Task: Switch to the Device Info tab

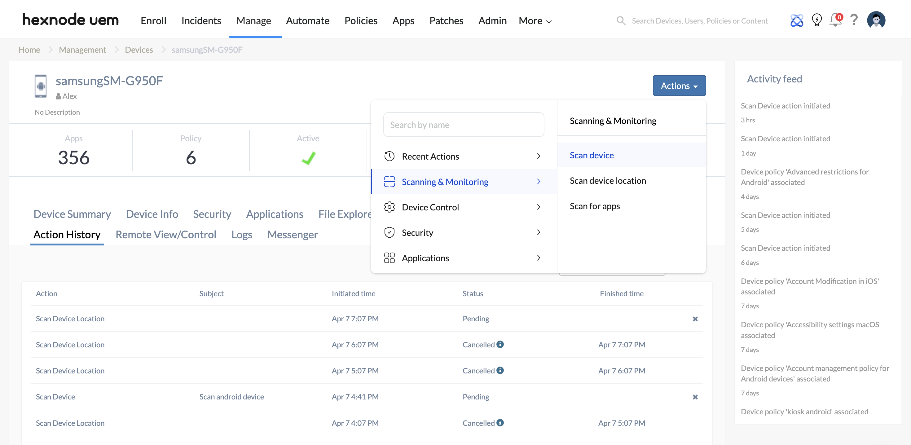Action: 152,214
